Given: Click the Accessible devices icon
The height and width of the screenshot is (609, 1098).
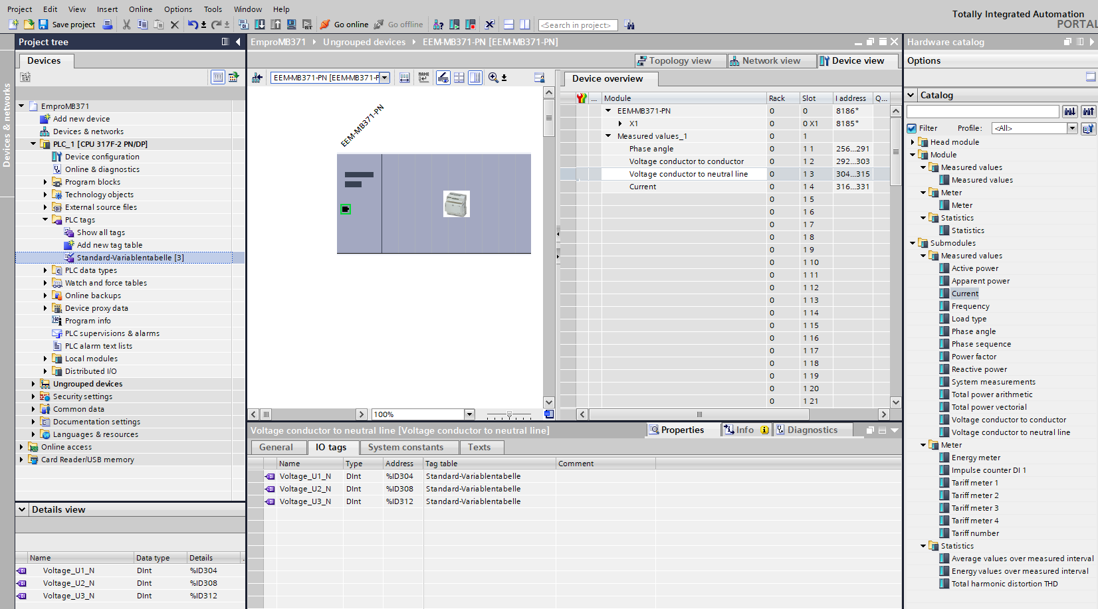Looking at the screenshot, I should tap(439, 25).
